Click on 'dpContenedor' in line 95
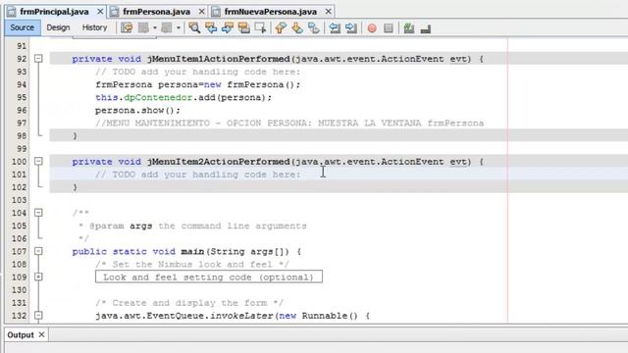This screenshot has width=628, height=353. click(x=158, y=98)
